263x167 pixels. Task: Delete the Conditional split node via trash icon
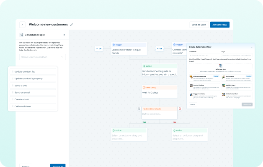(x=180, y=109)
